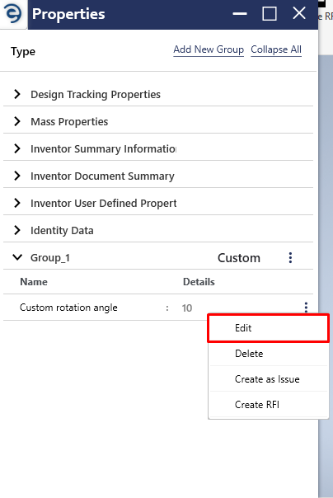Expand Identity Data group
Image resolution: width=333 pixels, height=498 pixels.
pos(17,230)
